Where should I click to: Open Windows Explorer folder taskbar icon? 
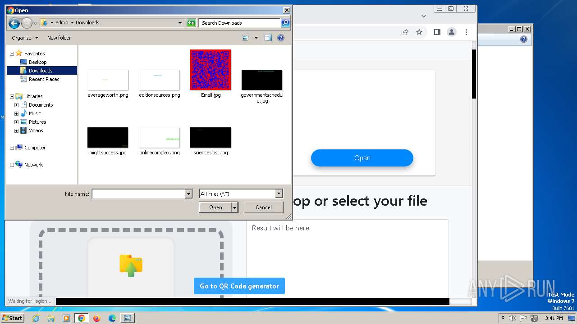click(x=51, y=318)
